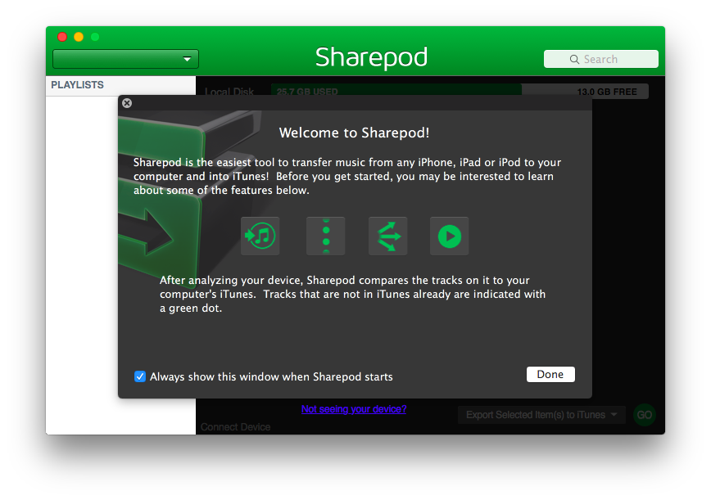
Task: Click the Connect Device label
Action: 235,427
